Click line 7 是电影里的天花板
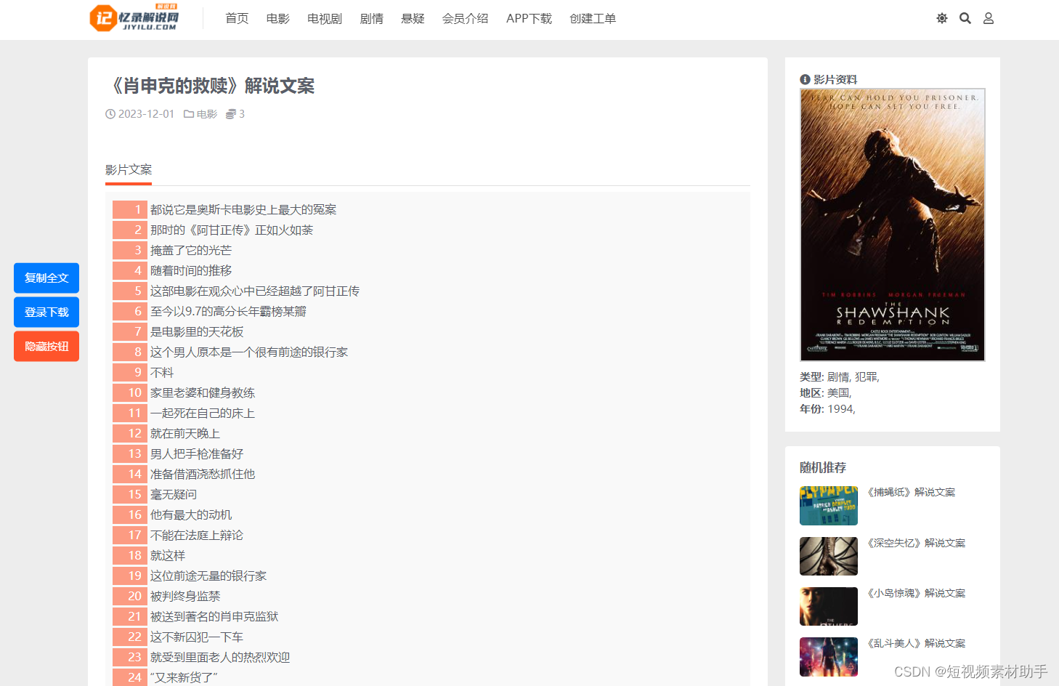 pos(197,332)
